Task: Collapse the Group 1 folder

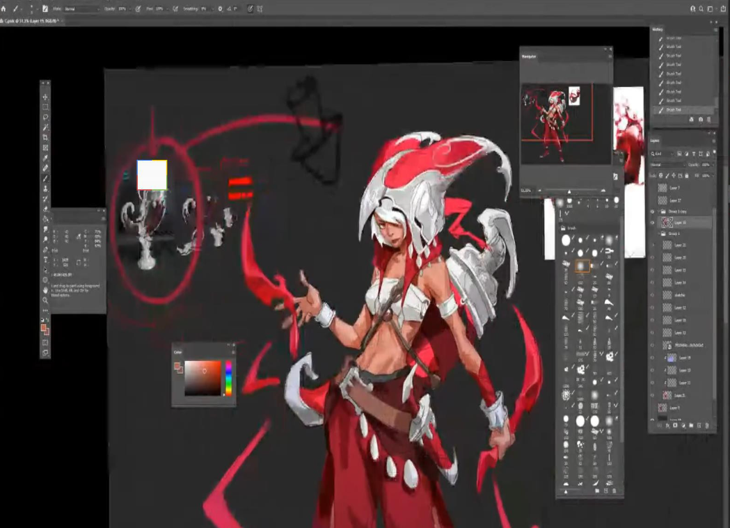Action: coord(659,234)
